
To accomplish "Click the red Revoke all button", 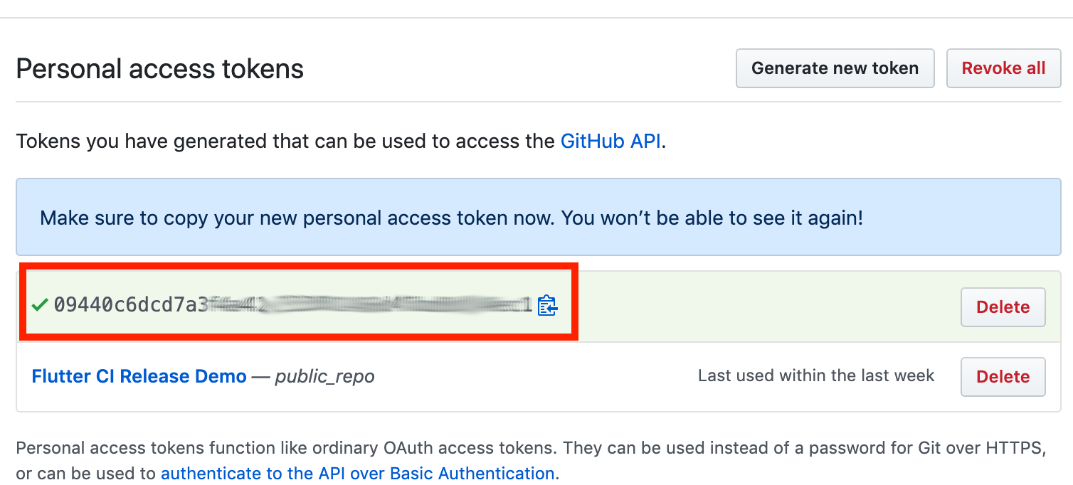I will [1003, 68].
